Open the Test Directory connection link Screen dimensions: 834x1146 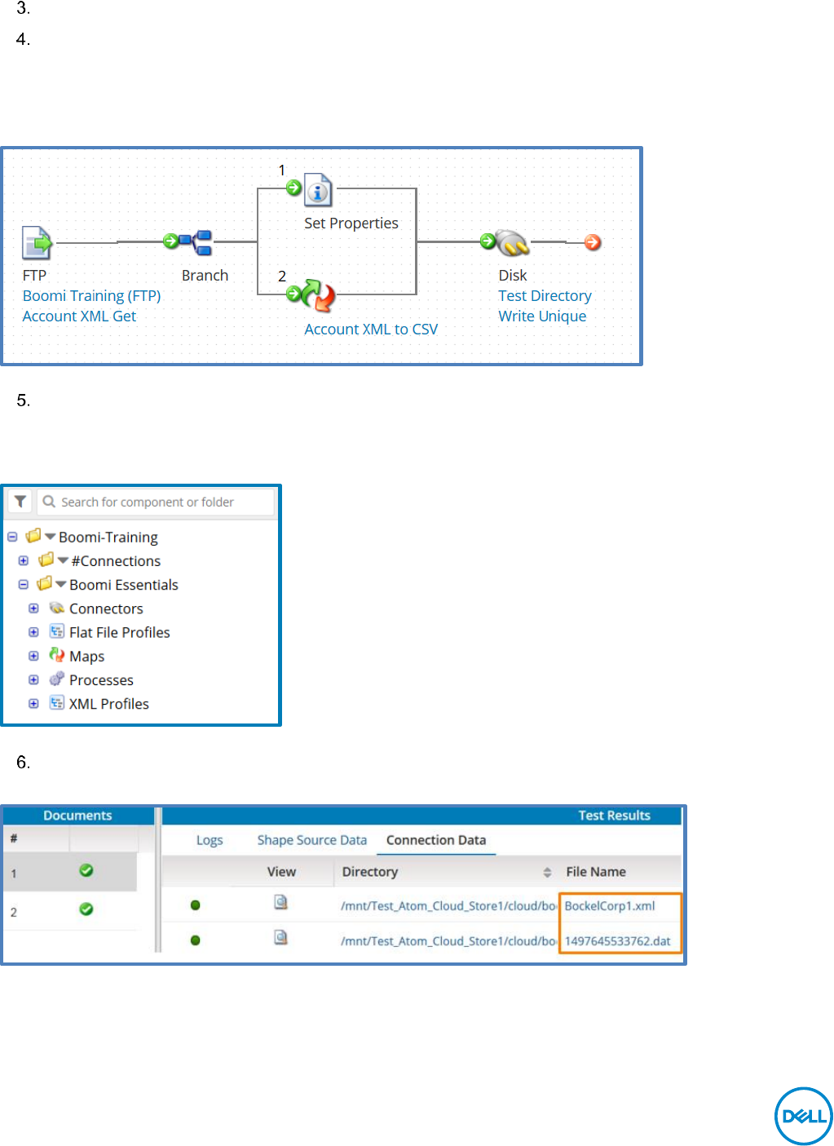coord(545,295)
